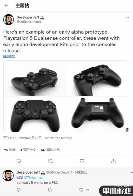The width and height of the screenshot is (133, 196).
Task: Like the main tweet with heart
Action: coord(82,161)
